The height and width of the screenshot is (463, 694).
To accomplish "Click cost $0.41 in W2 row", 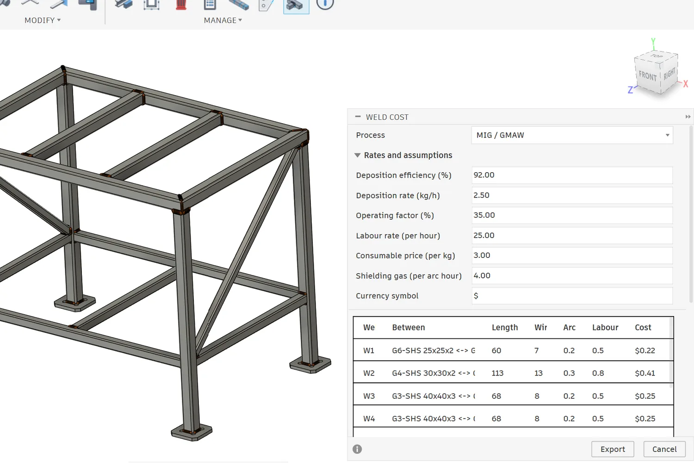I will point(645,373).
